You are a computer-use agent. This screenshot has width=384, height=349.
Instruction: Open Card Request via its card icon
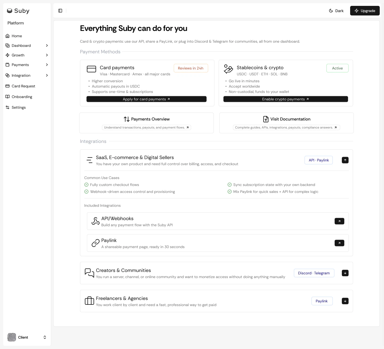pos(8,86)
